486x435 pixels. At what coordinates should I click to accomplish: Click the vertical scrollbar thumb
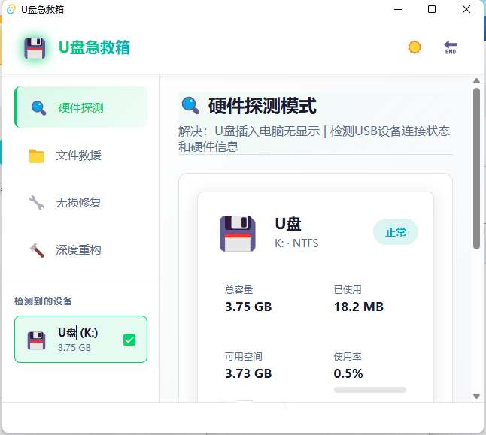point(477,169)
